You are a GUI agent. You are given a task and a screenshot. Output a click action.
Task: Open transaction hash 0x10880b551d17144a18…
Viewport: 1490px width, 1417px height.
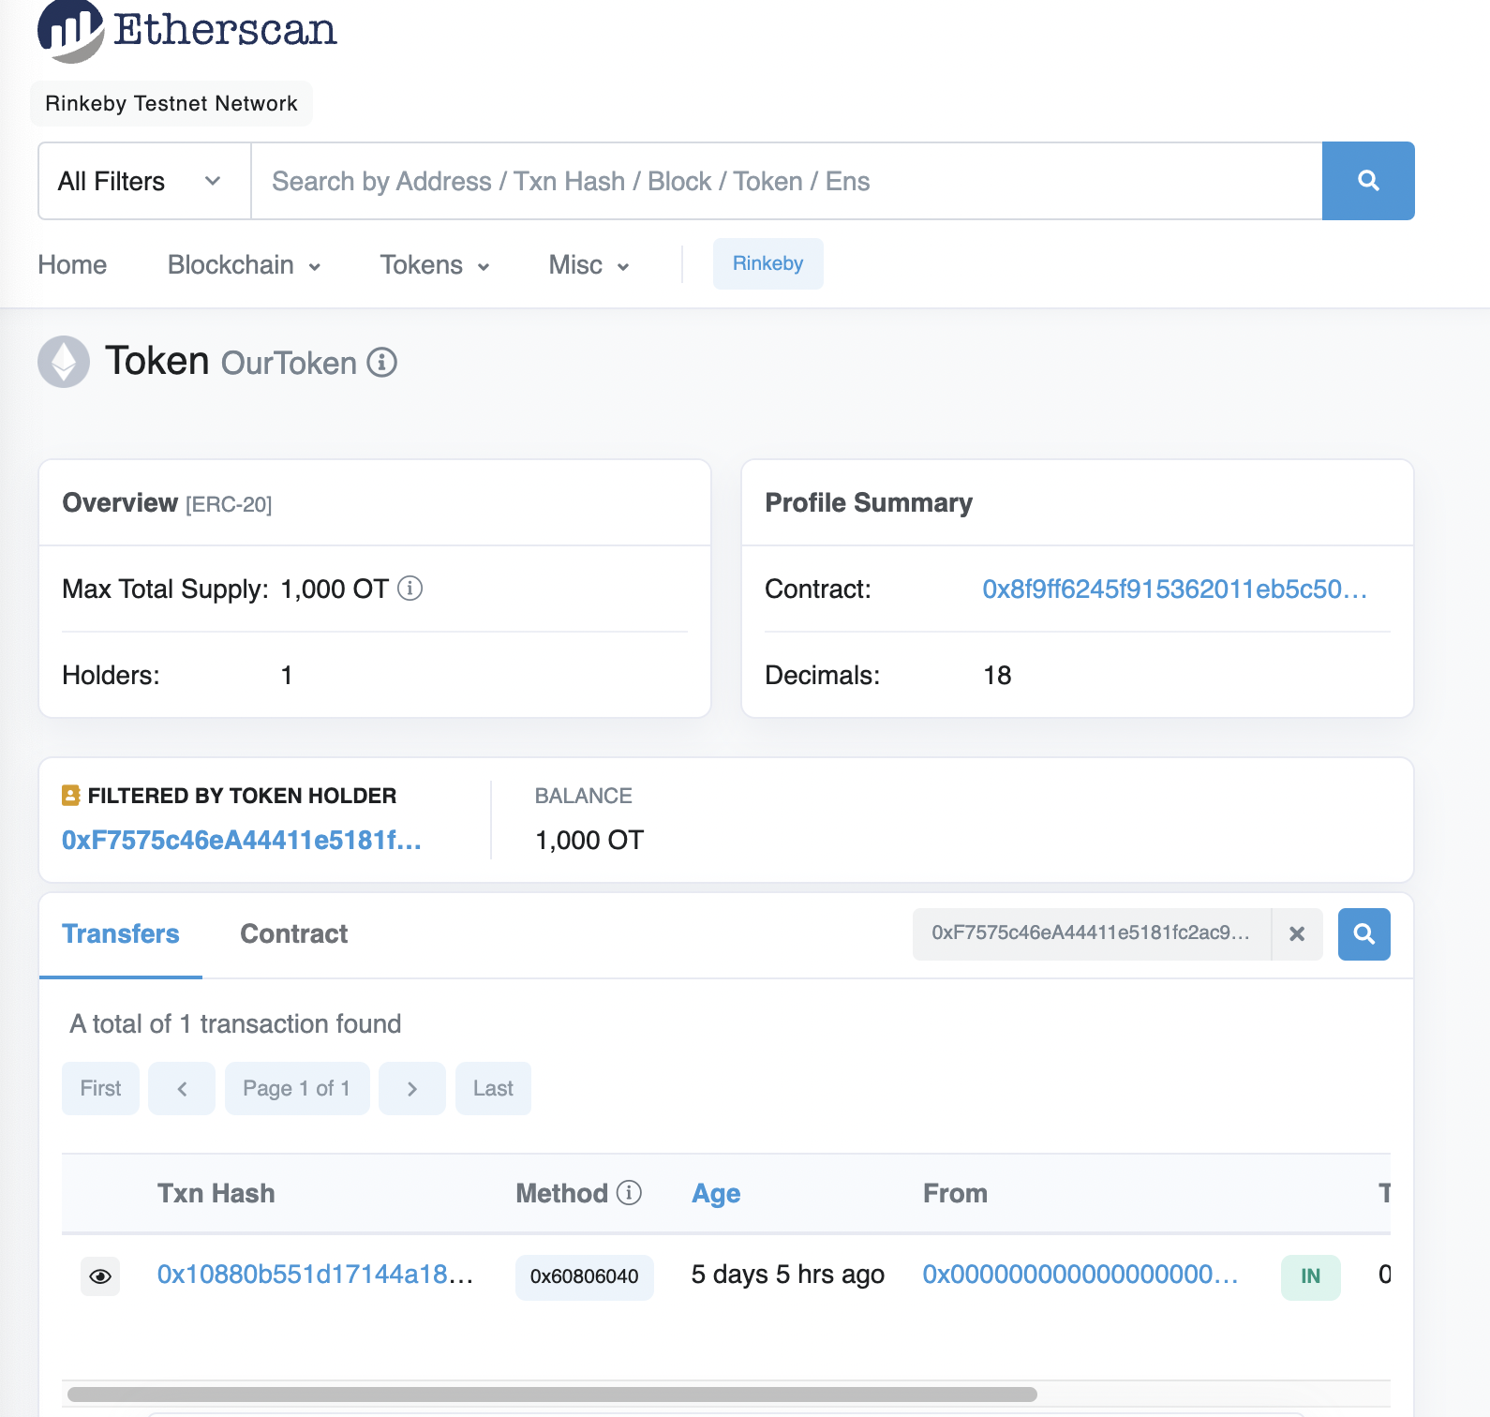point(315,1275)
